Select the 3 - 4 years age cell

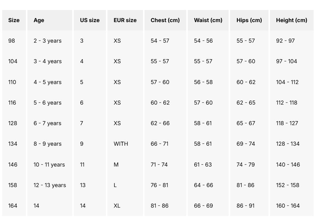(48, 61)
